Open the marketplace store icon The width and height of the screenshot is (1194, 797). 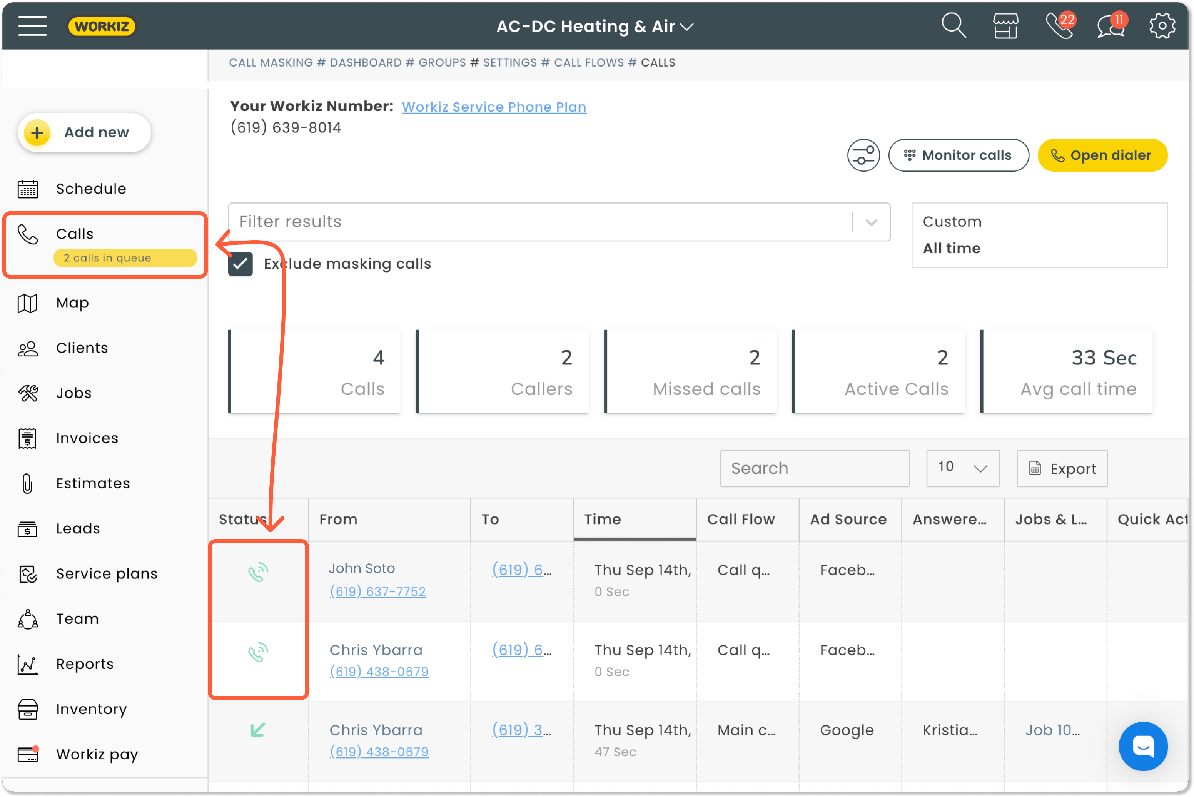coord(1005,26)
